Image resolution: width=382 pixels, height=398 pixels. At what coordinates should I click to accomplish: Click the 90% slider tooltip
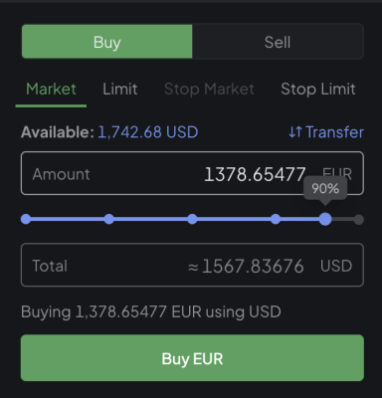click(325, 188)
